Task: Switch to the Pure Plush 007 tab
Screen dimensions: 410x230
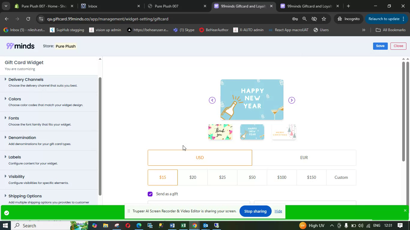Action: pyautogui.click(x=177, y=6)
